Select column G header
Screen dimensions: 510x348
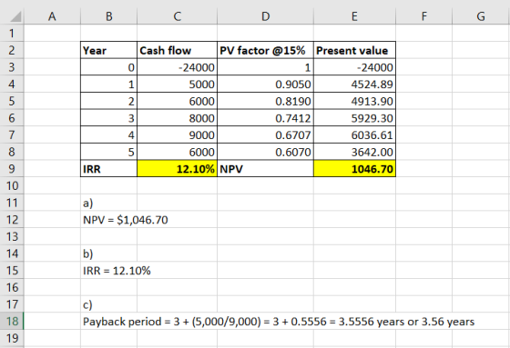481,16
